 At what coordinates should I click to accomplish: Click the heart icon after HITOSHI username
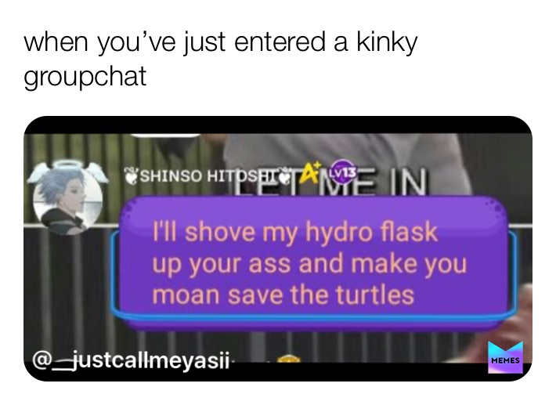(x=286, y=175)
